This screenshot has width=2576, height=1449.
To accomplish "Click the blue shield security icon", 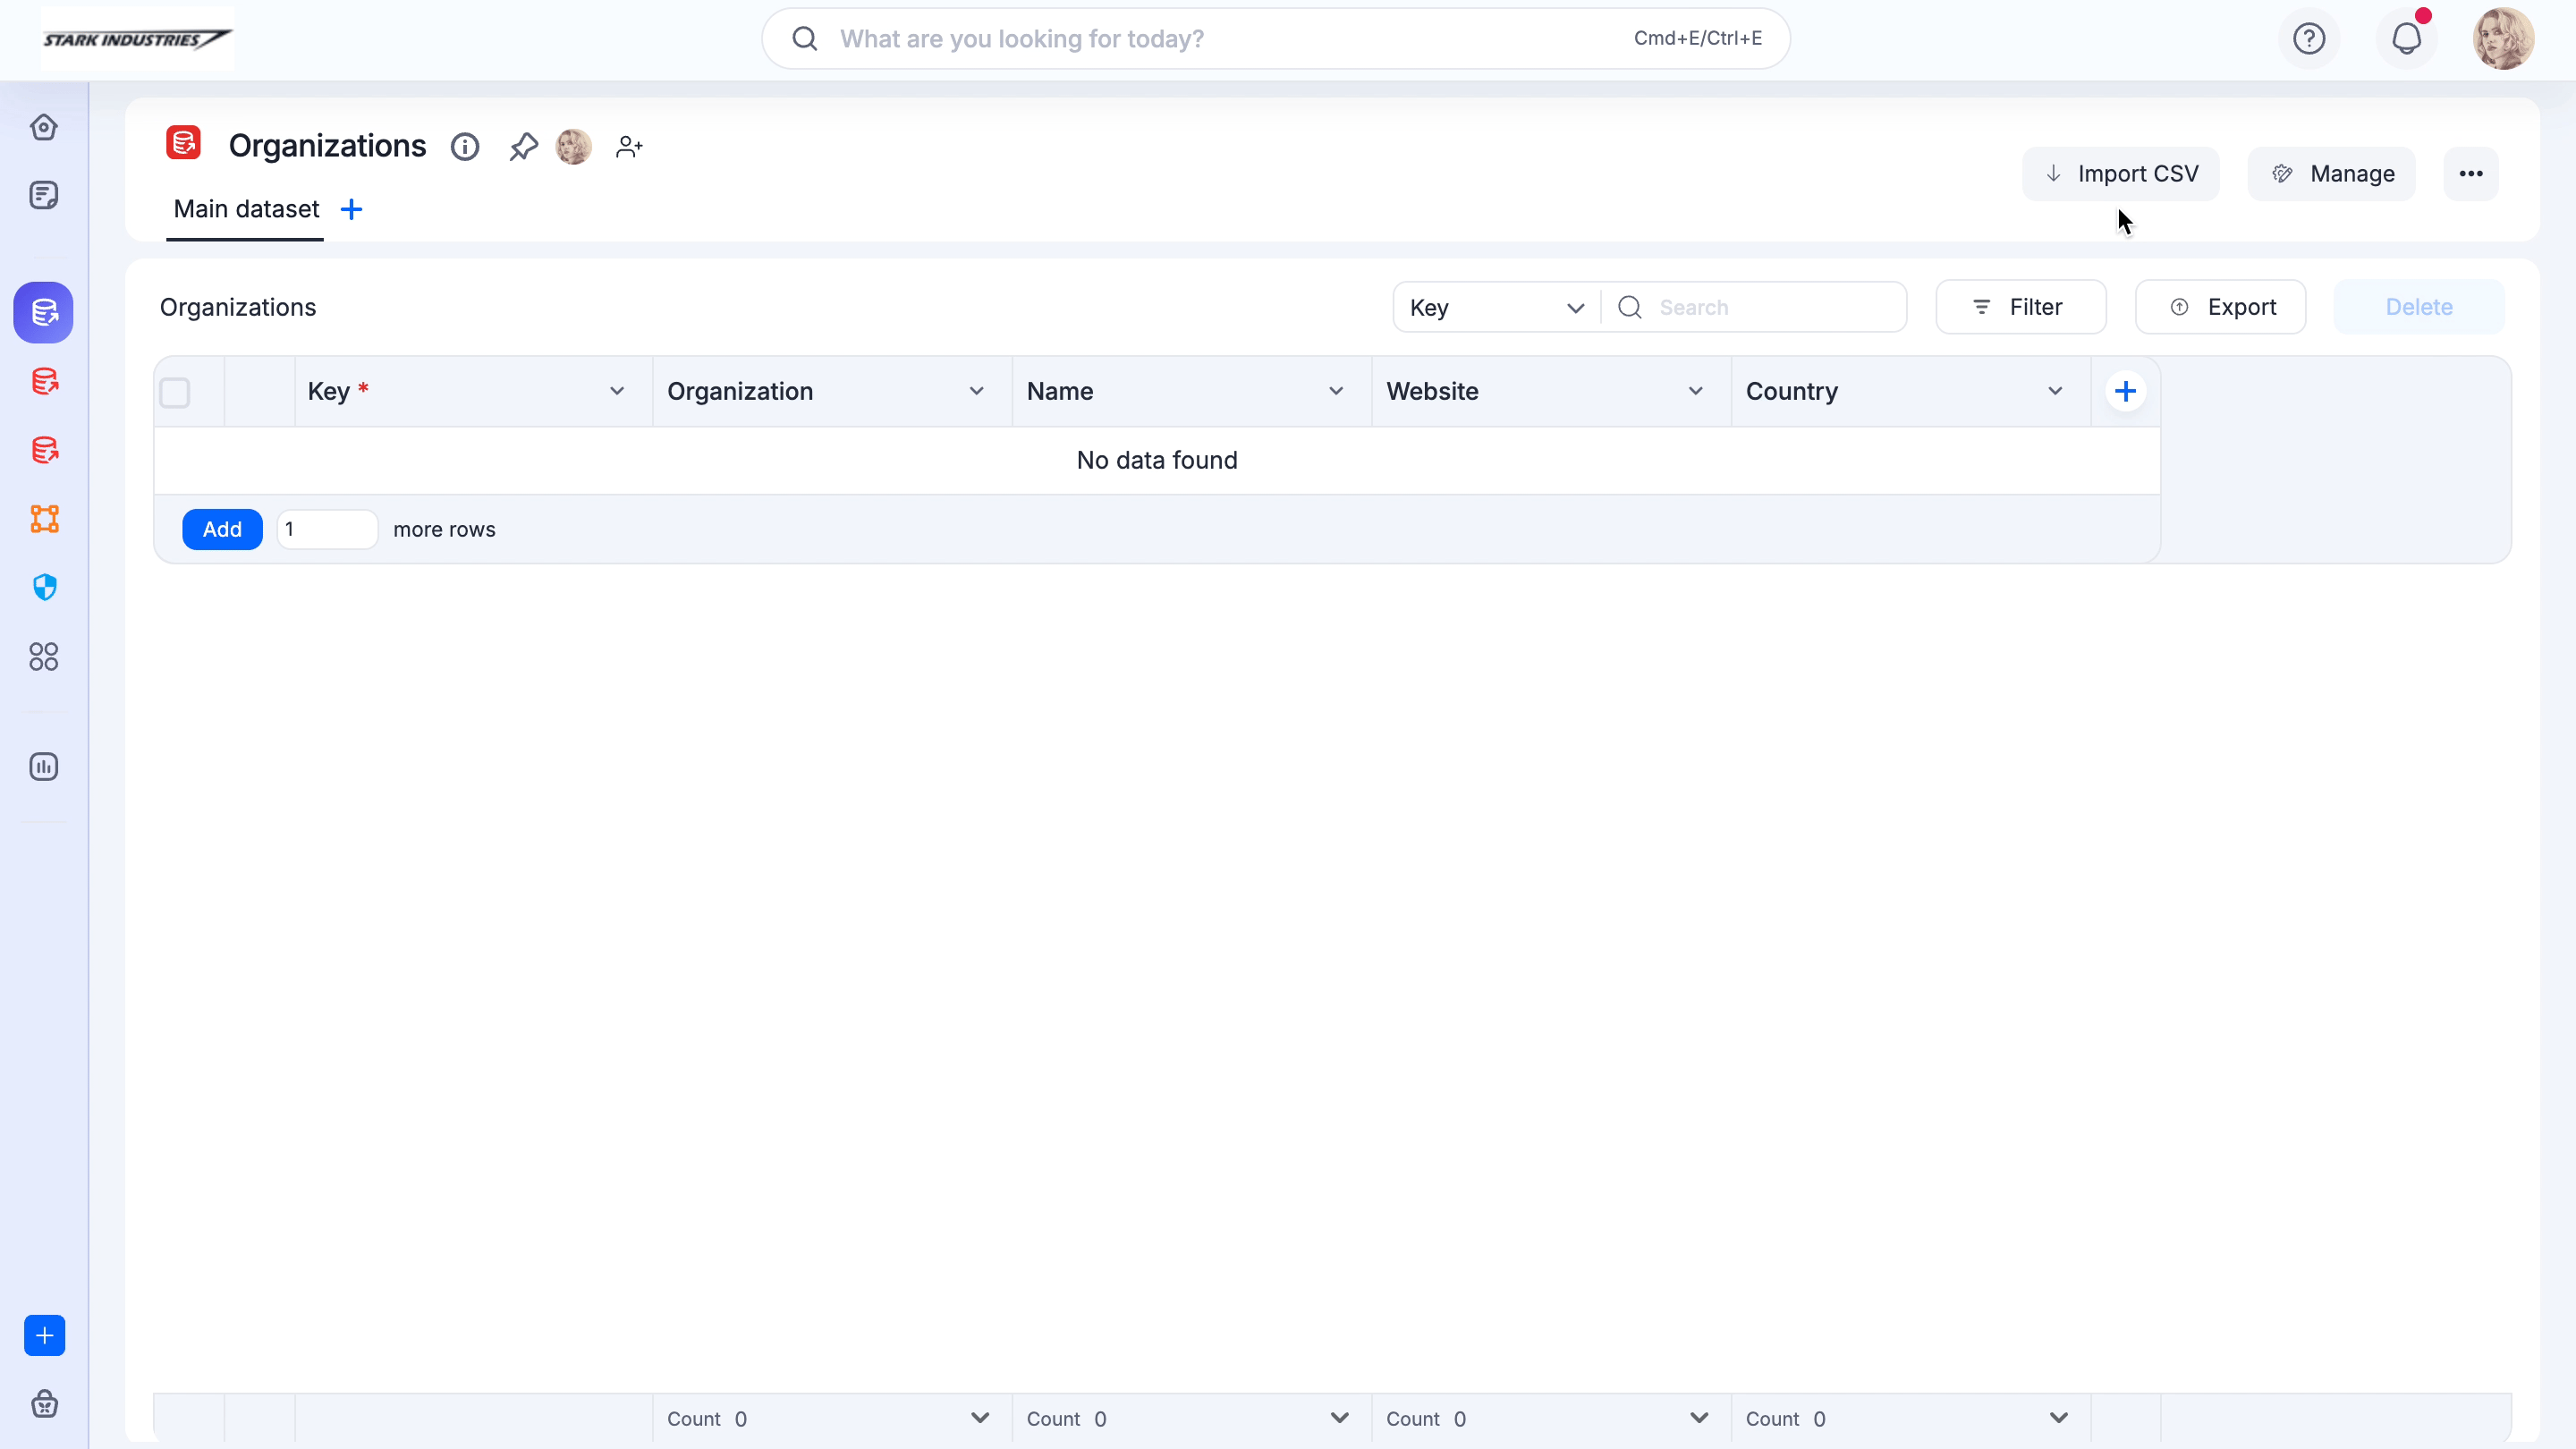I will pyautogui.click(x=44, y=587).
